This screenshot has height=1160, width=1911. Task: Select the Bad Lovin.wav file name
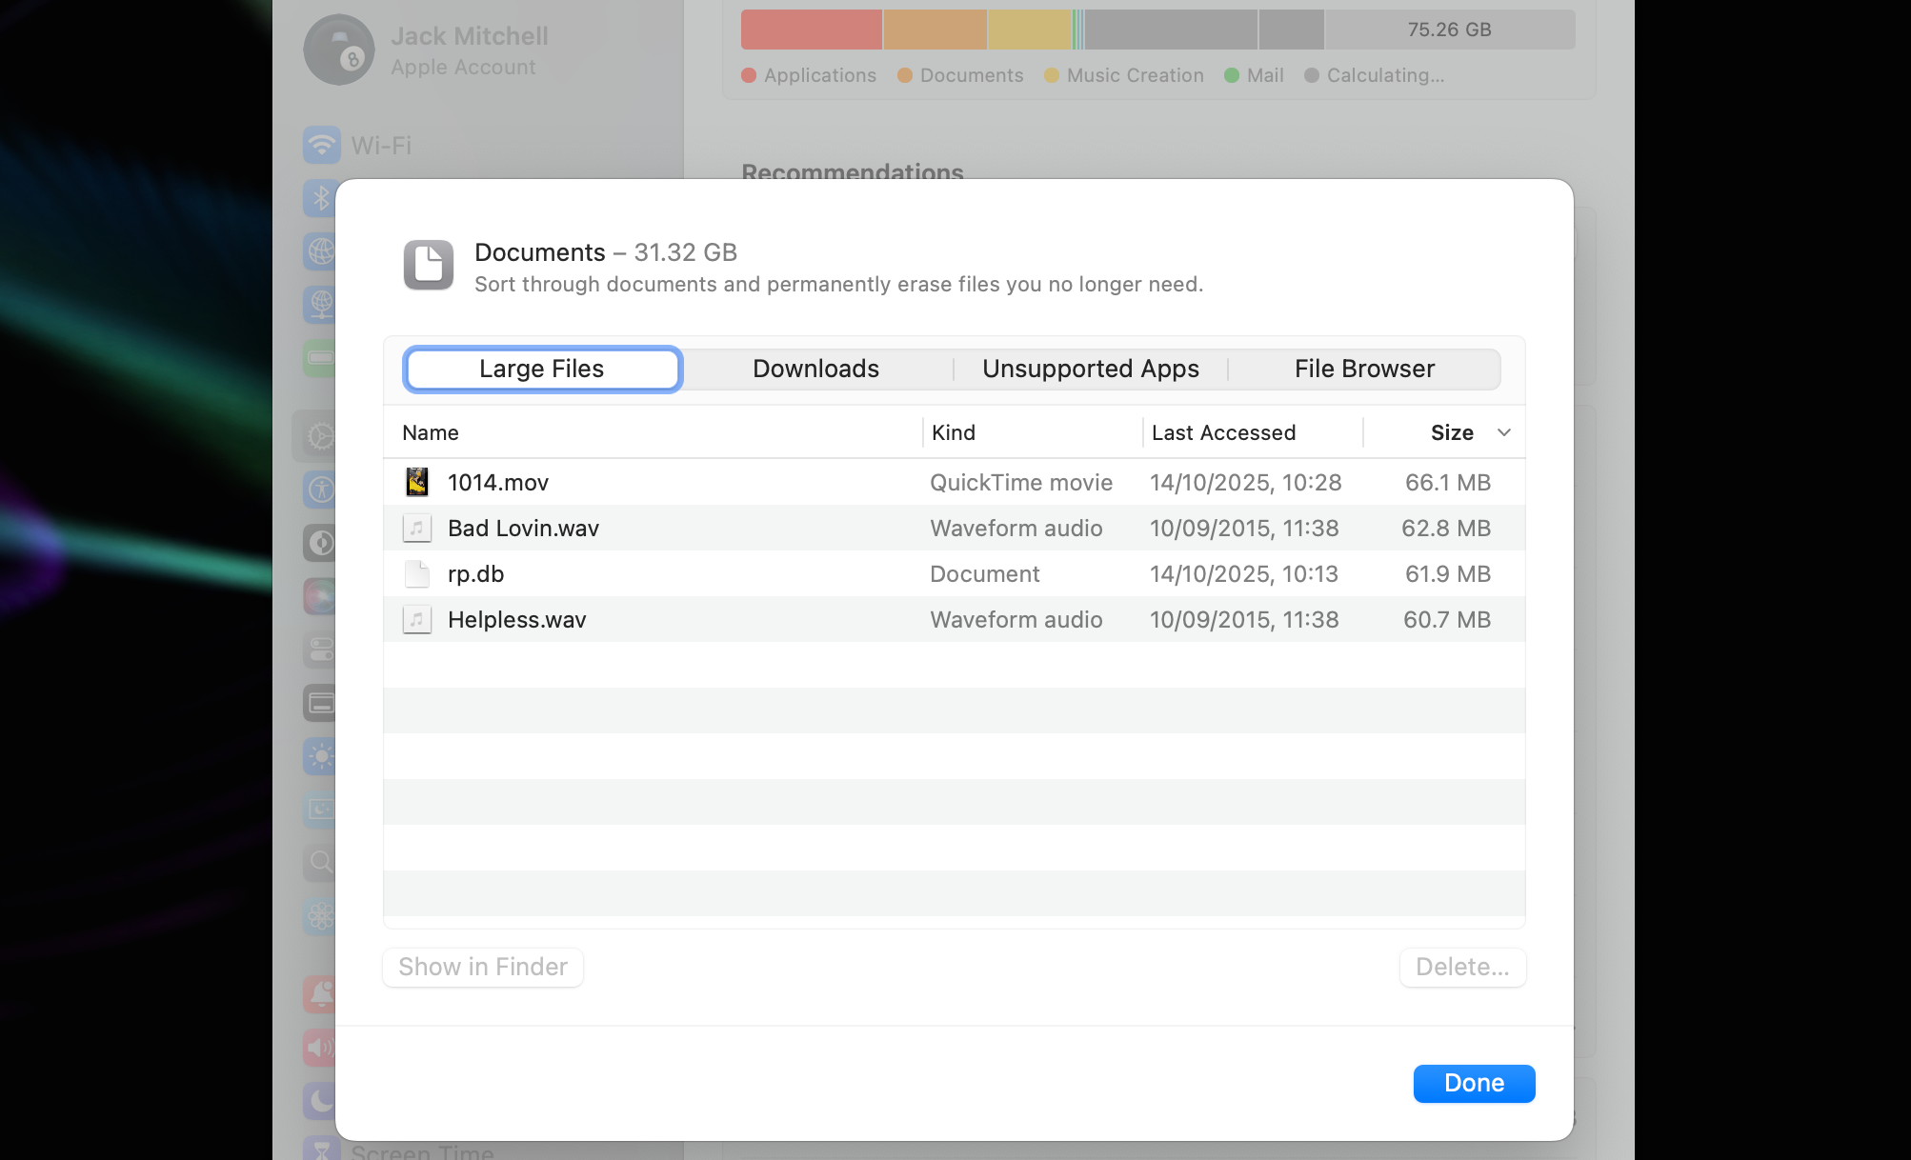(523, 528)
